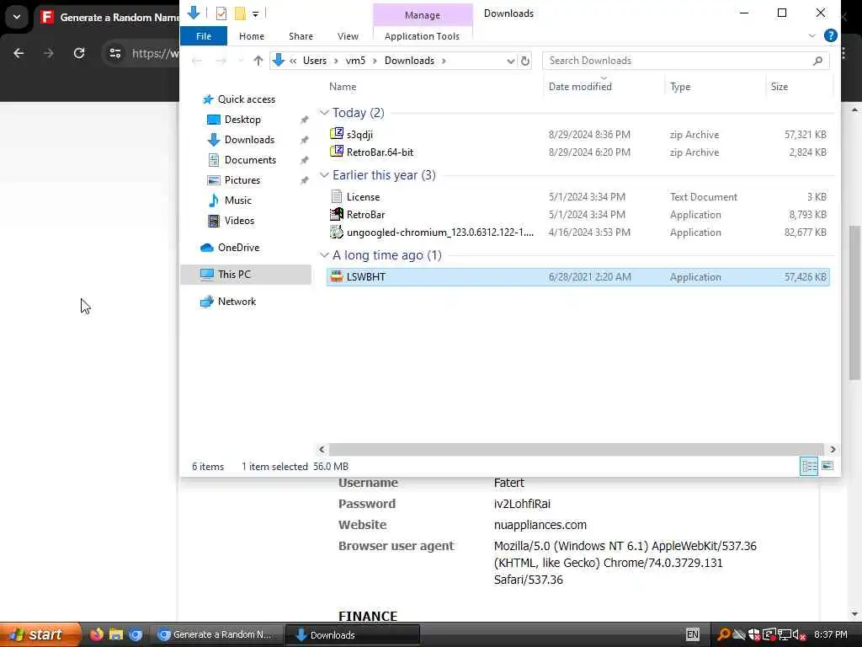Viewport: 862px width, 647px height.
Task: Open Quick access in navigation pane
Action: pos(247,99)
